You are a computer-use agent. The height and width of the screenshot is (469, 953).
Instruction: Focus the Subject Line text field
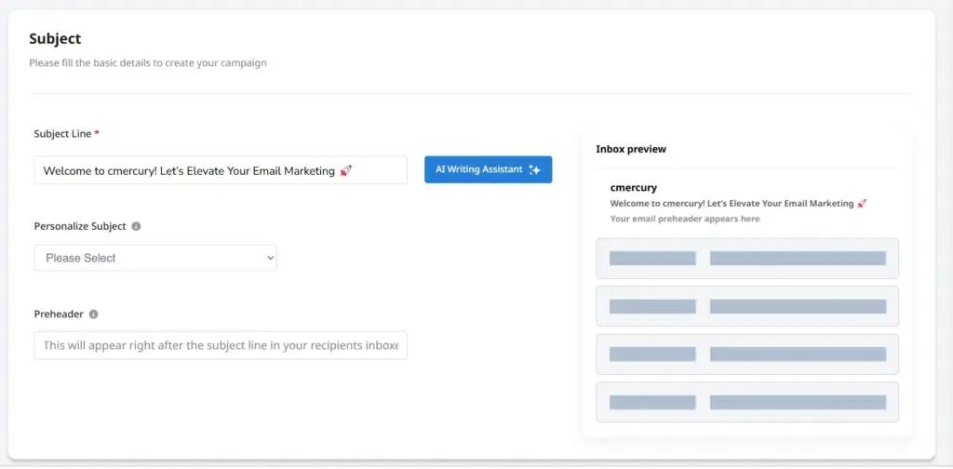click(x=221, y=170)
